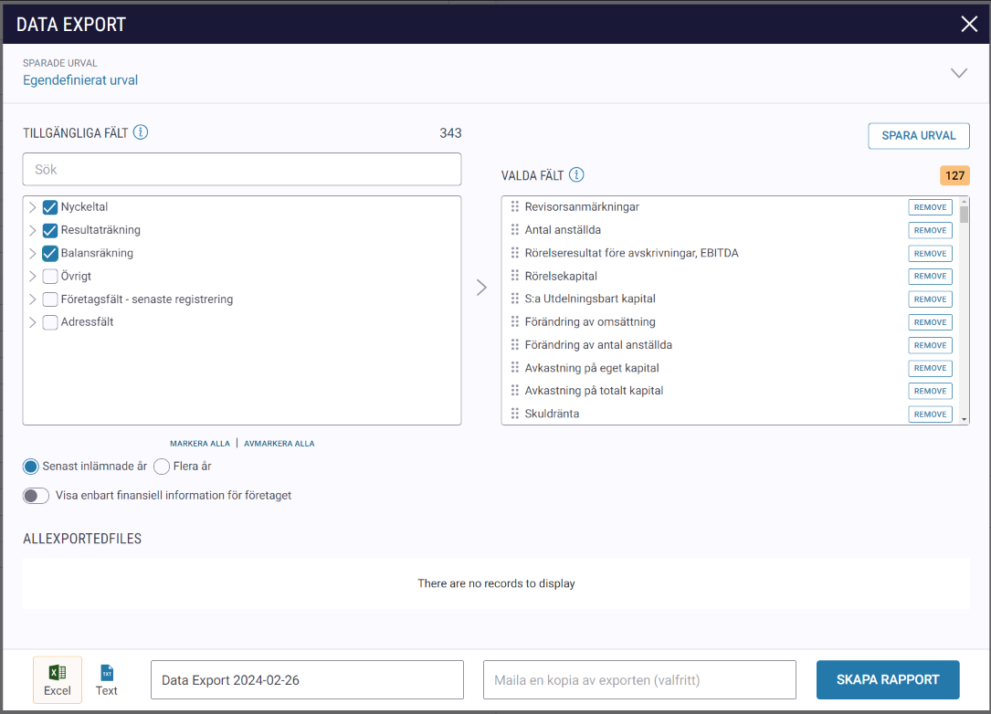
Task: Remove S:a Utdelningsbart kapital field
Action: click(931, 299)
